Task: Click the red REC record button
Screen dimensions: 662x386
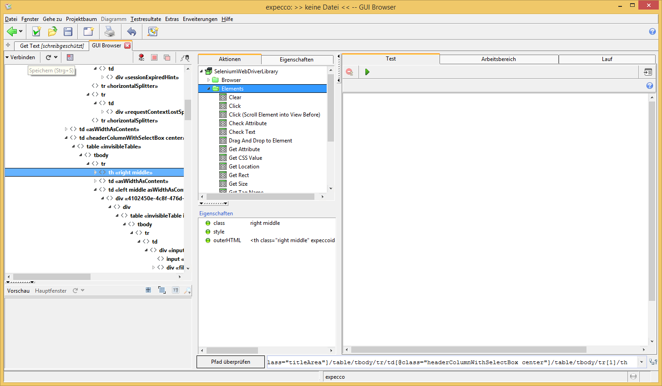Action: pos(141,57)
